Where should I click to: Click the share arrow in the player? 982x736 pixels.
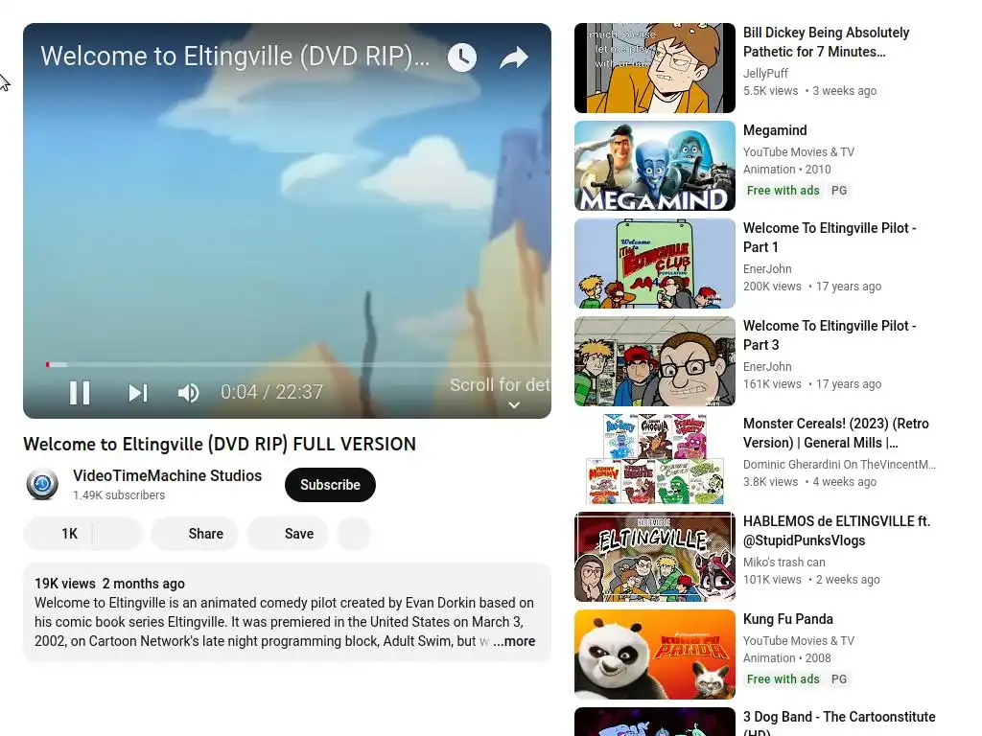click(x=514, y=57)
